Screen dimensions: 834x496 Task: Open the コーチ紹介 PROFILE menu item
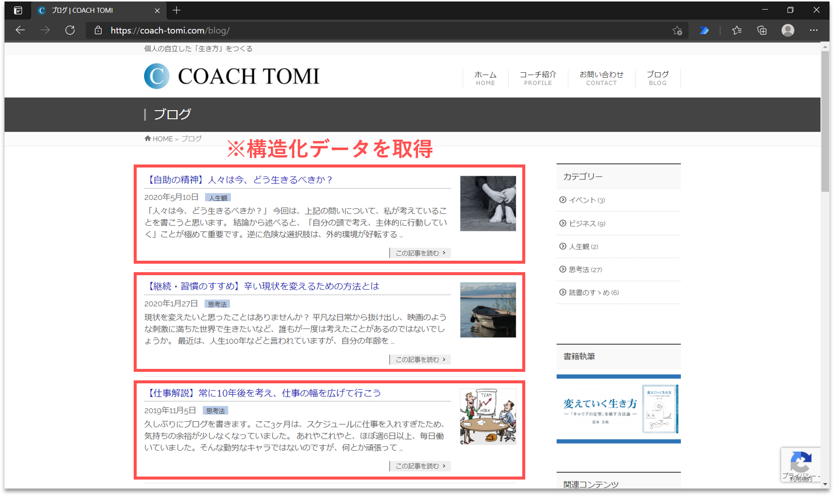click(x=538, y=78)
